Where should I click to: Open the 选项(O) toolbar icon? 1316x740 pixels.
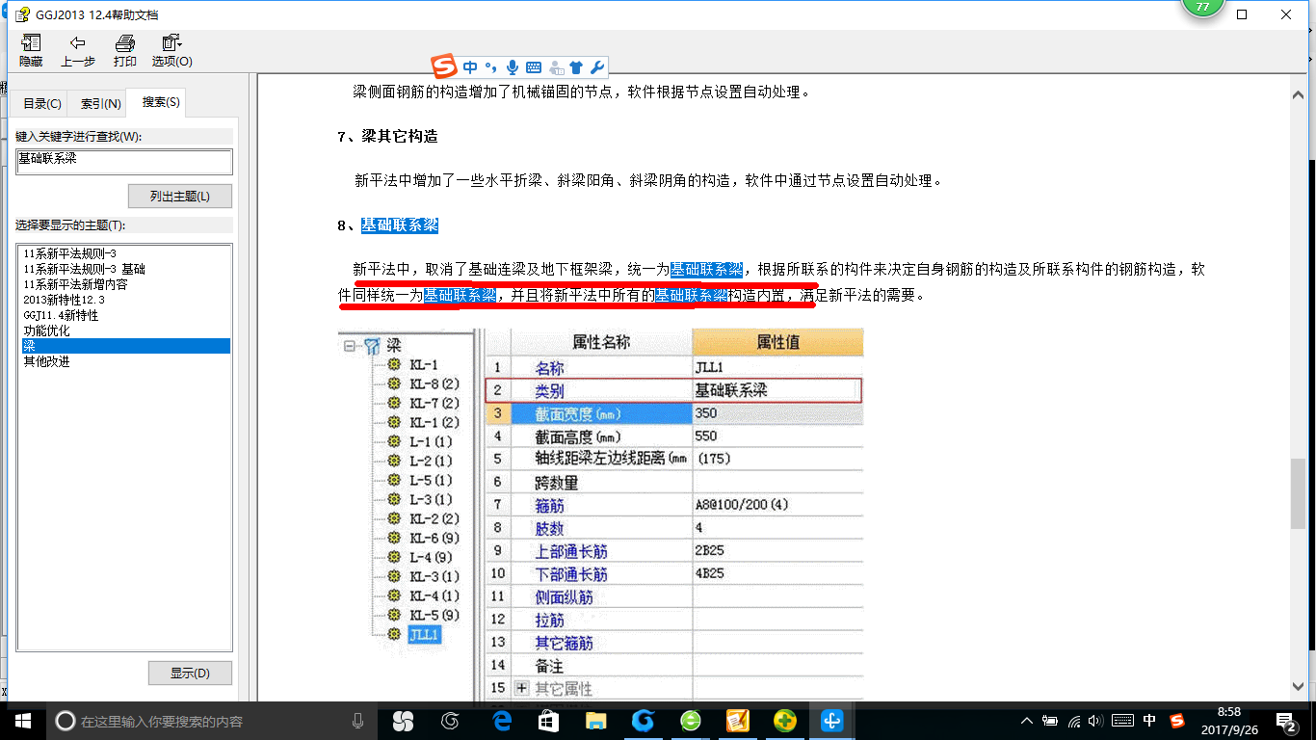(171, 49)
